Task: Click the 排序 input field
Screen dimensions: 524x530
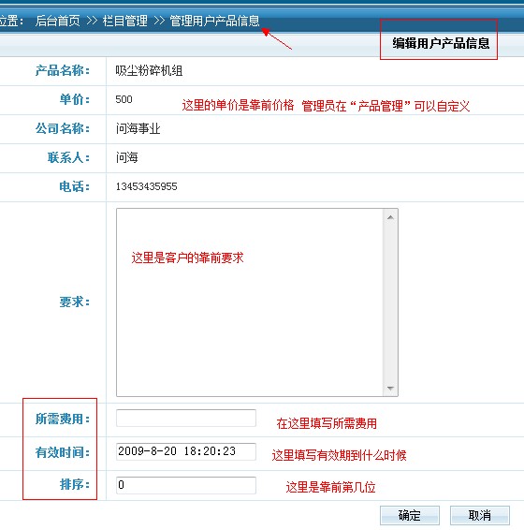Action: pos(186,485)
